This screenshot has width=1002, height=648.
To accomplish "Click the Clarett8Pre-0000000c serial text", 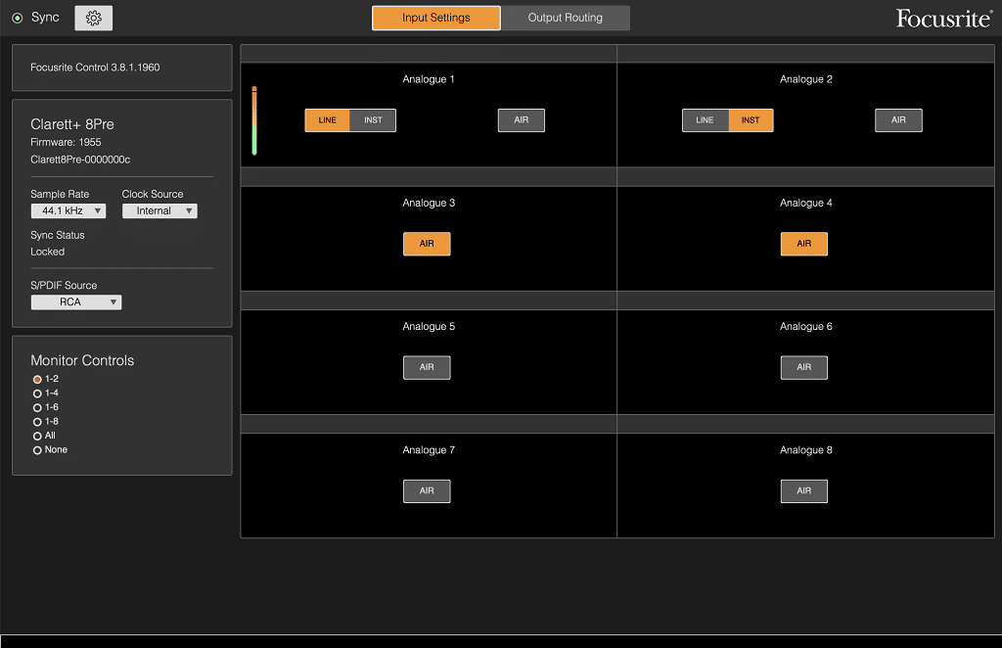I will pyautogui.click(x=80, y=160).
